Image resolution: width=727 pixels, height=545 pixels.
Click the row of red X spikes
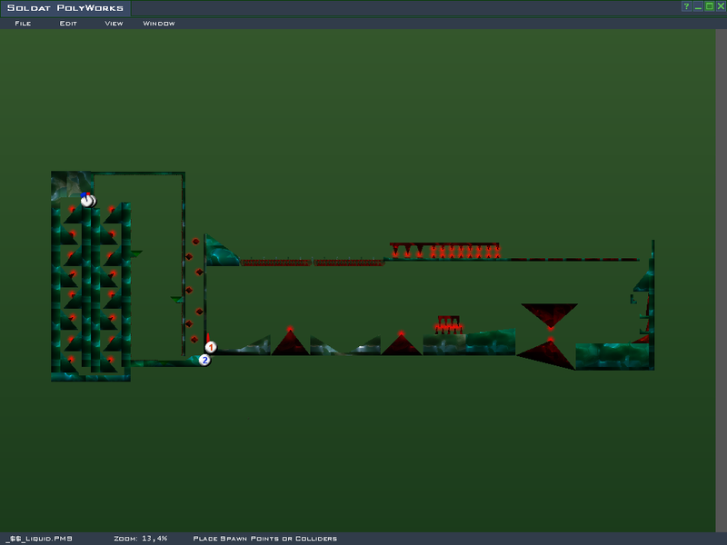(463, 251)
